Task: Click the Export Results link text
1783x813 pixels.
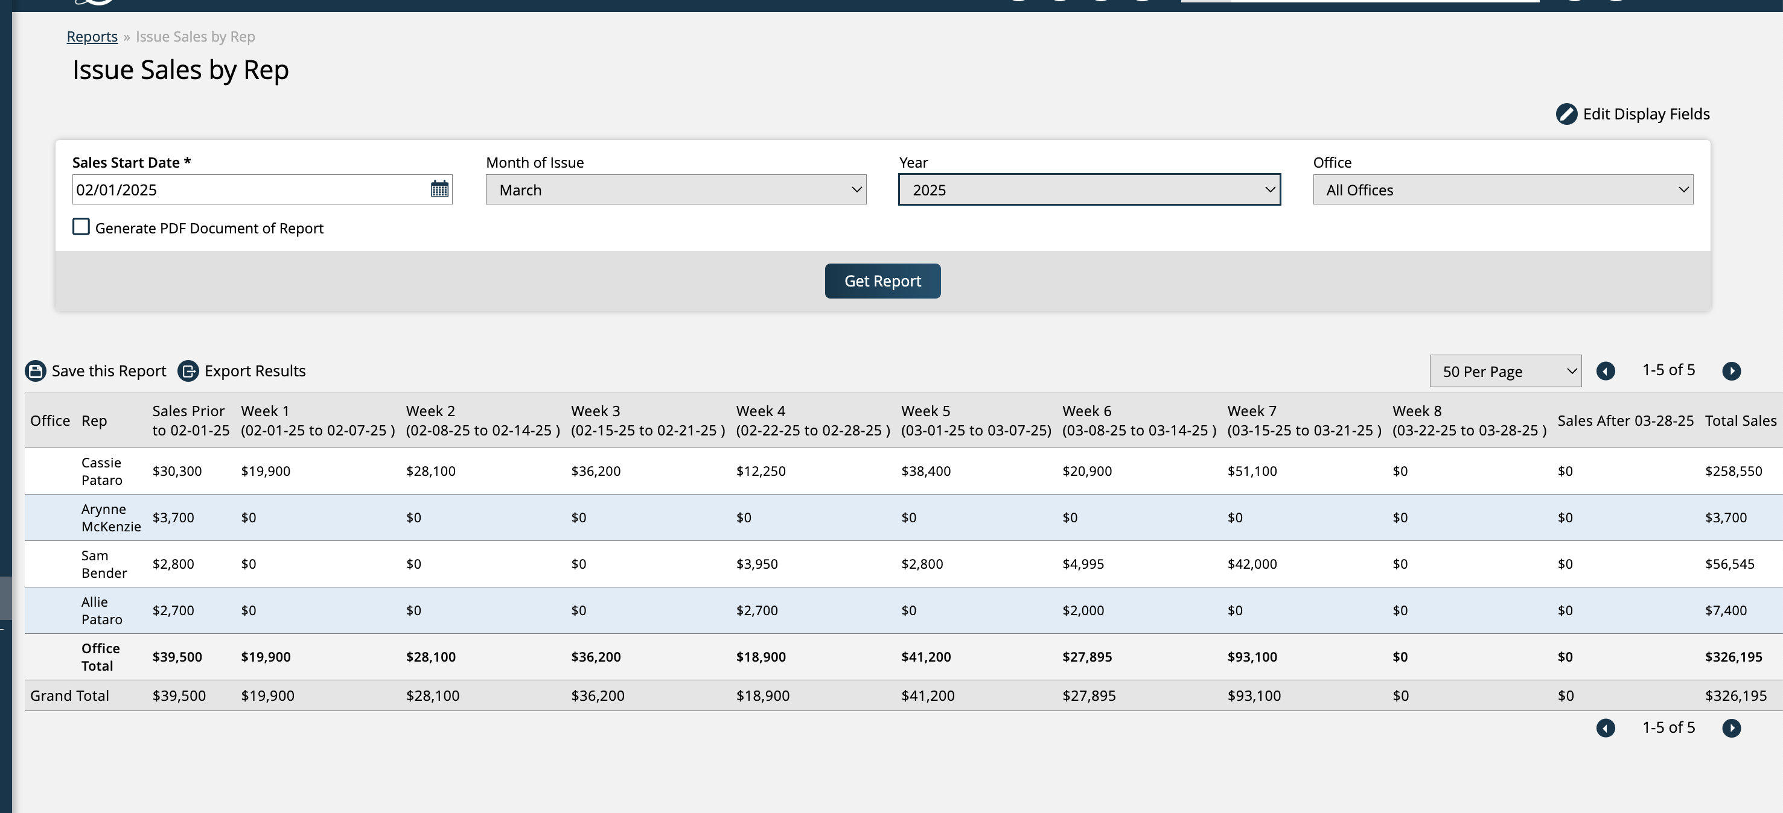Action: pyautogui.click(x=255, y=372)
